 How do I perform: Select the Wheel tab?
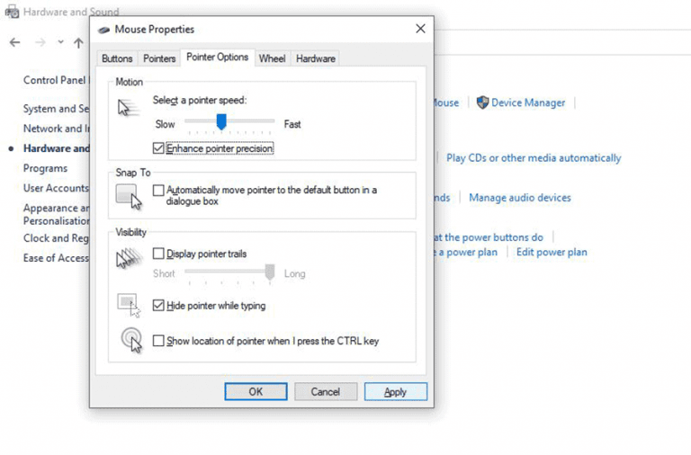coord(272,58)
